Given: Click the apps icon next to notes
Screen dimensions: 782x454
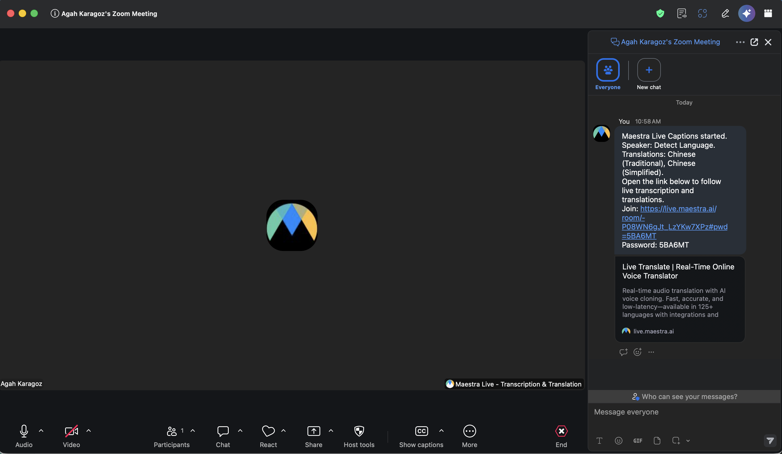Looking at the screenshot, I should [702, 14].
